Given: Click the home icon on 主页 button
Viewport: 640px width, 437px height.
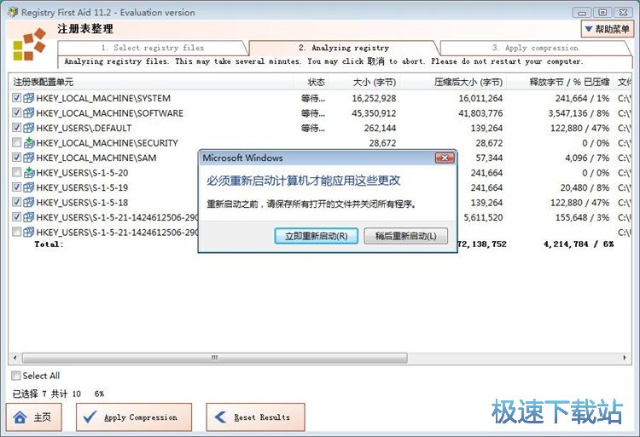Looking at the screenshot, I should coord(20,417).
